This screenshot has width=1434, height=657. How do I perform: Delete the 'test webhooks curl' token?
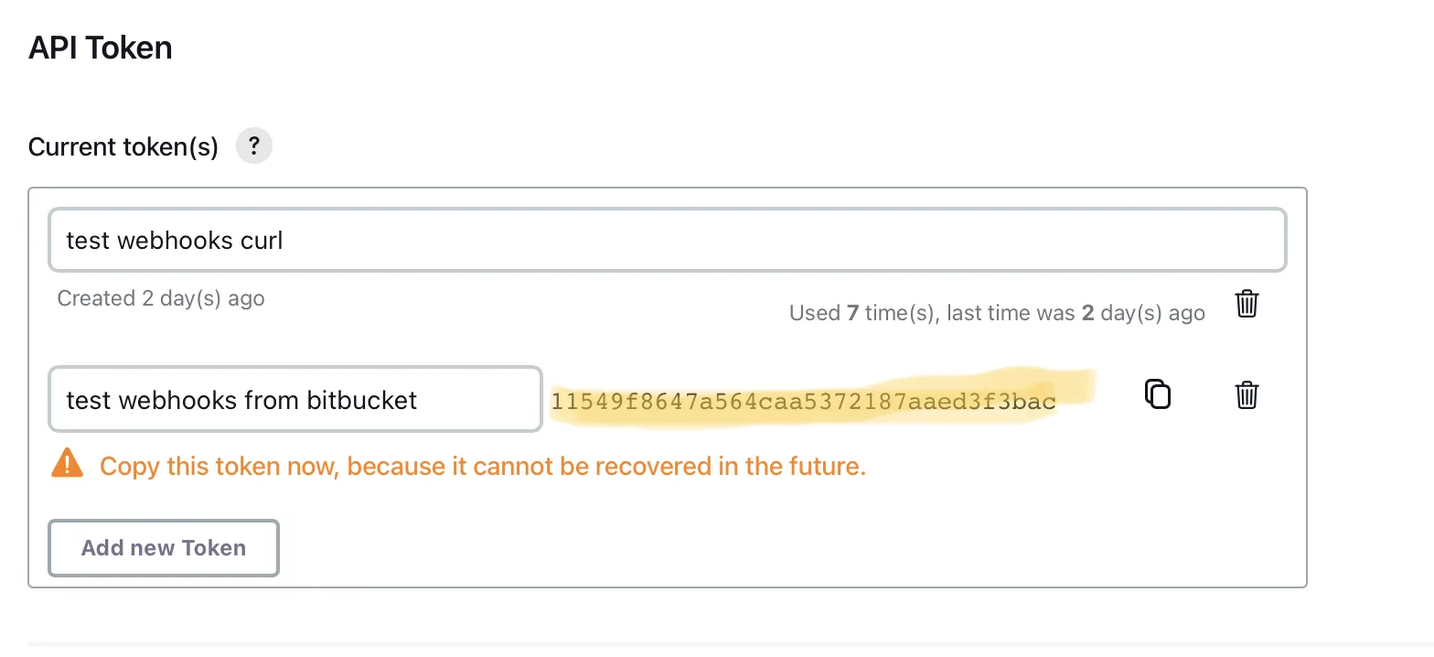[1247, 304]
